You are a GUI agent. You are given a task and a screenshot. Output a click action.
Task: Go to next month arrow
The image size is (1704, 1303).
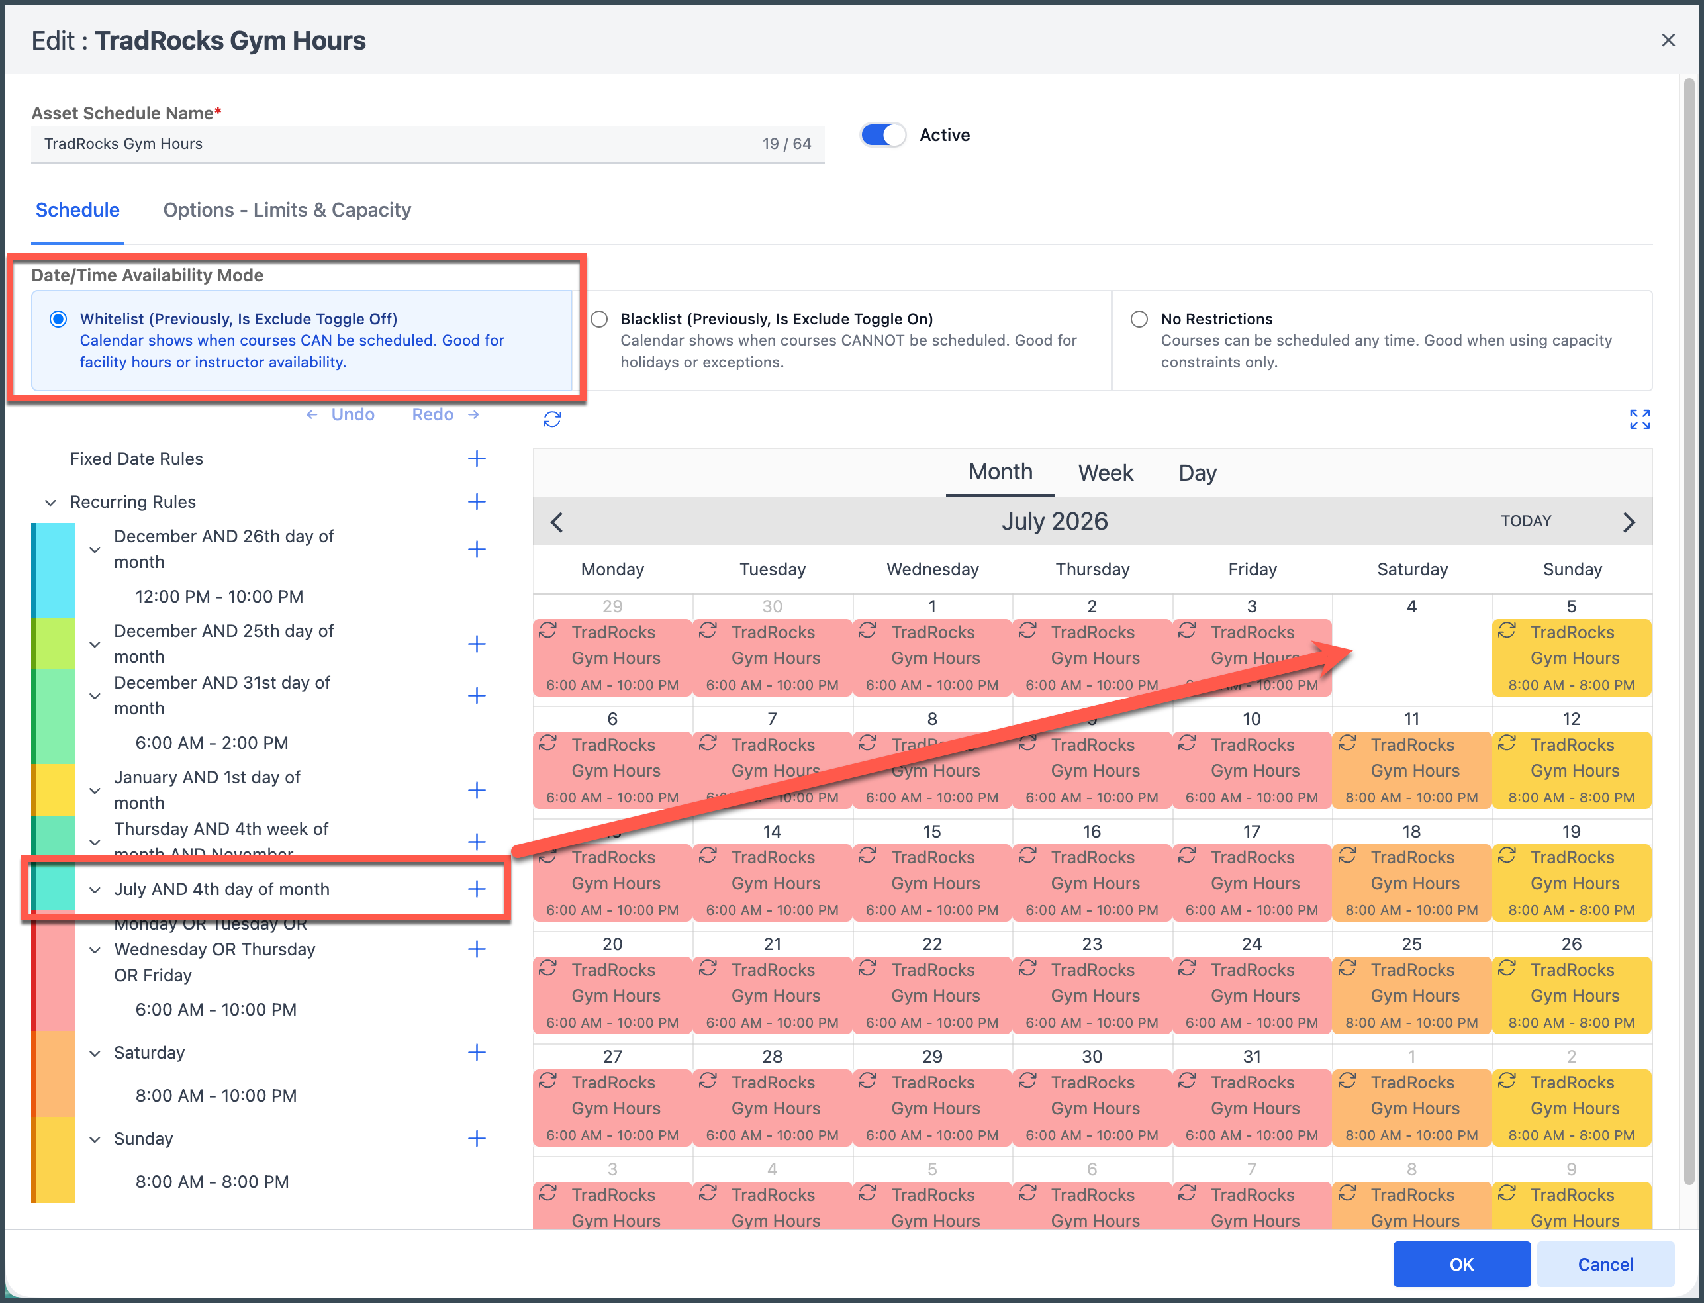(1628, 522)
